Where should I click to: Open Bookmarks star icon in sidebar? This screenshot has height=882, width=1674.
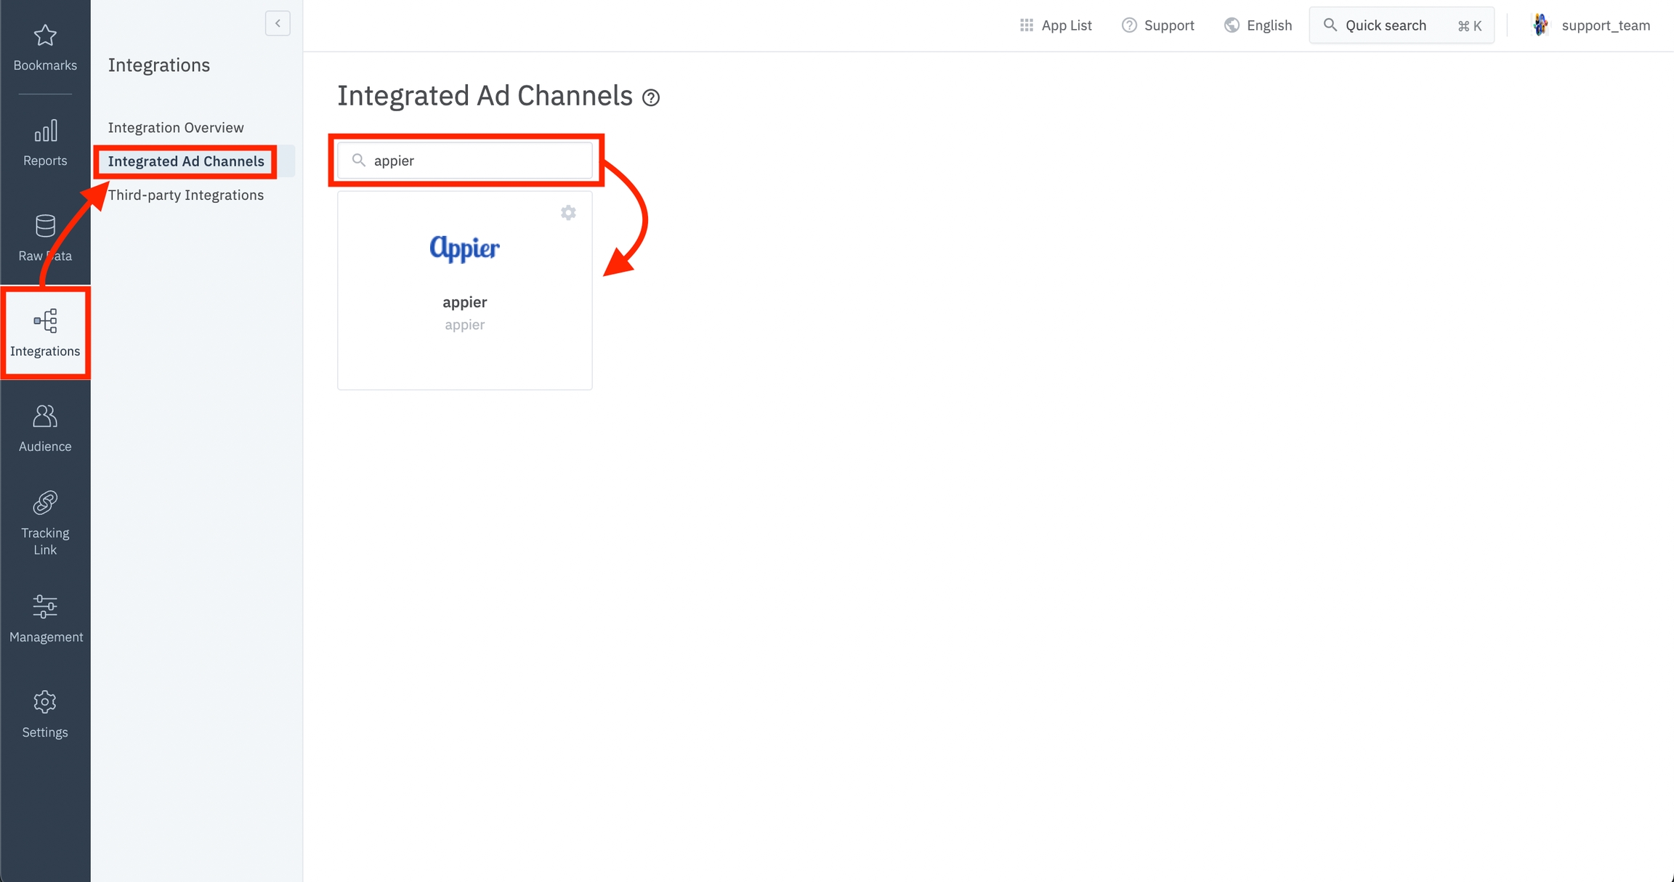pos(45,36)
